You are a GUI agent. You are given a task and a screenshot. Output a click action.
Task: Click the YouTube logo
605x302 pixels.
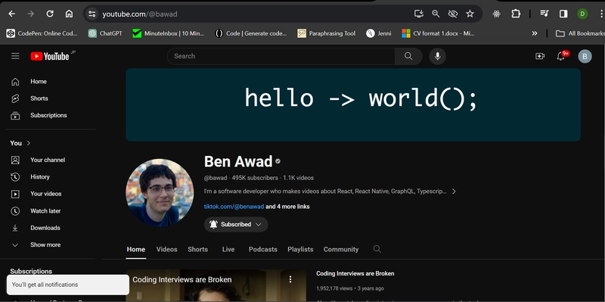click(x=50, y=56)
